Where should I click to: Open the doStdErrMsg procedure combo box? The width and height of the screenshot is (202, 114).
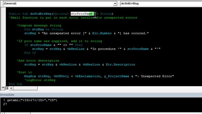pyautogui.click(x=161, y=3)
